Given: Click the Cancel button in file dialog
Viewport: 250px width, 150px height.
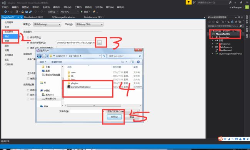Looking at the screenshot, I should click(x=132, y=117).
